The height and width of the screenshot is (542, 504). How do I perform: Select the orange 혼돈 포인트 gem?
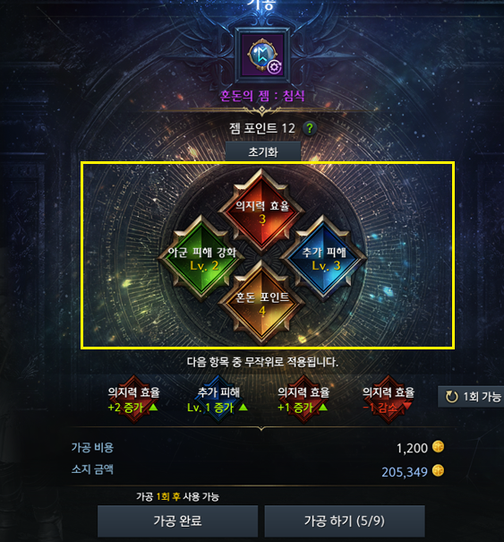261,303
